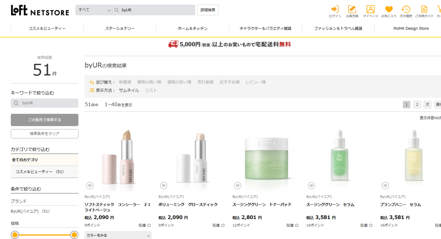The width and height of the screenshot is (441, 239).
Task: Expand the カラーをみる color panel
Action: [x=118, y=236]
